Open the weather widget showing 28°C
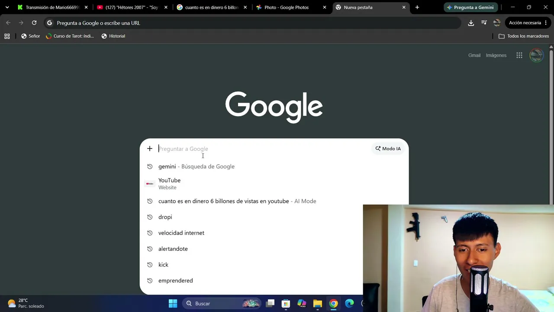 (x=26, y=303)
